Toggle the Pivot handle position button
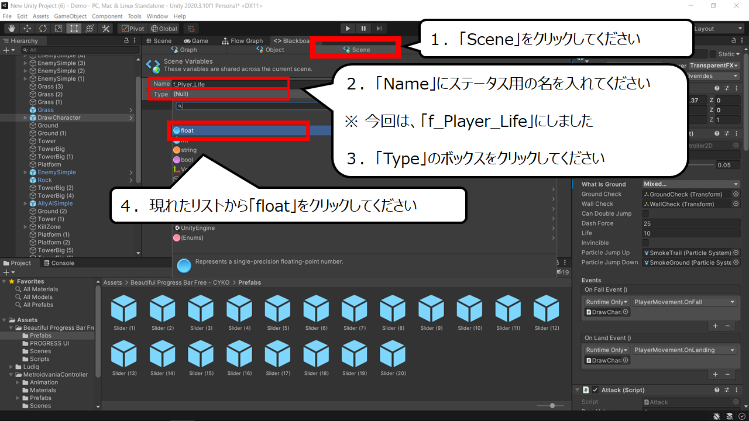749x421 pixels. click(x=133, y=28)
